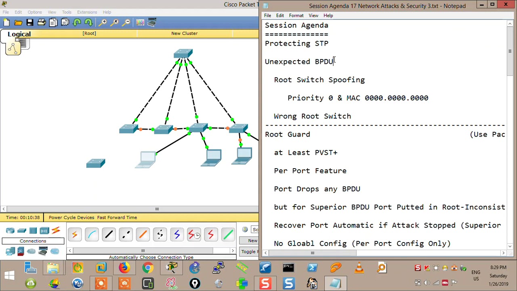Click the Notepad vertical scrollbar down arrow
Viewport: 517px width, 291px height.
coord(510,246)
